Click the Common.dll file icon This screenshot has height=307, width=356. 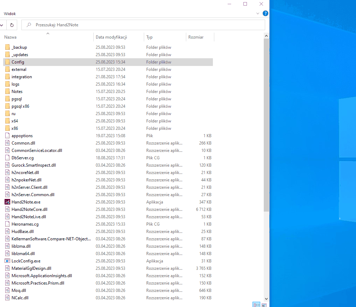point(7,143)
